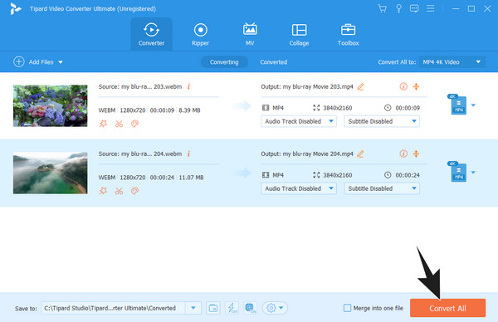
Task: Select the Converted tab
Action: pyautogui.click(x=274, y=62)
